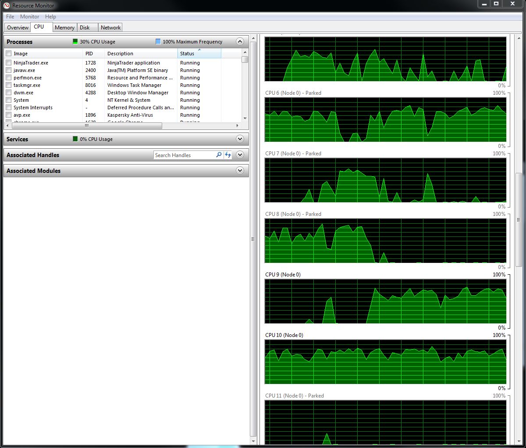
Task: Enable the System Interrupts checkbox
Action: pyautogui.click(x=8, y=108)
